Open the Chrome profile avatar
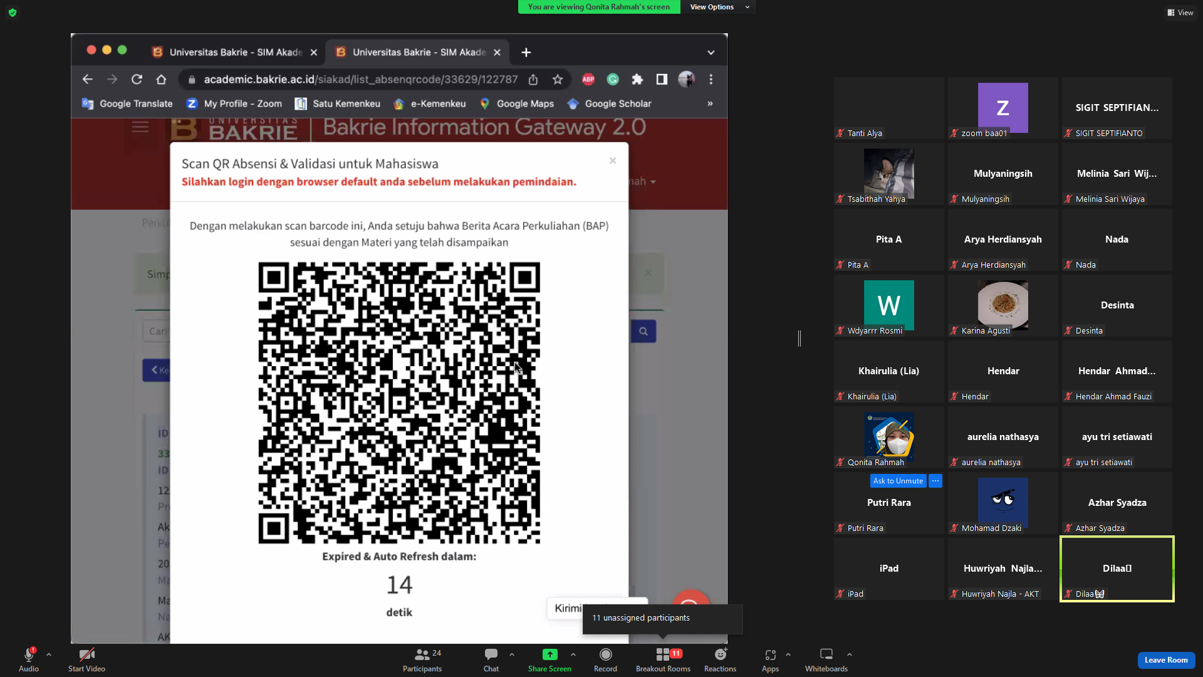 pos(686,80)
